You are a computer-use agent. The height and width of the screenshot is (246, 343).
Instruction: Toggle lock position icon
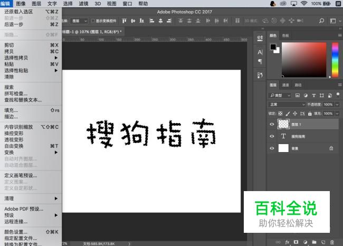295,113
